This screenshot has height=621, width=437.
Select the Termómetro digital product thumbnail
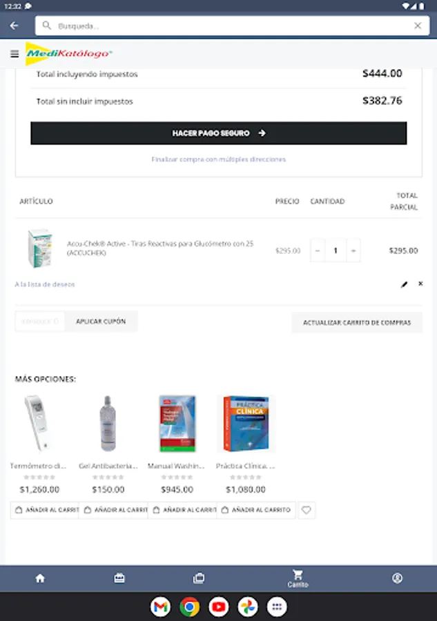(x=39, y=424)
